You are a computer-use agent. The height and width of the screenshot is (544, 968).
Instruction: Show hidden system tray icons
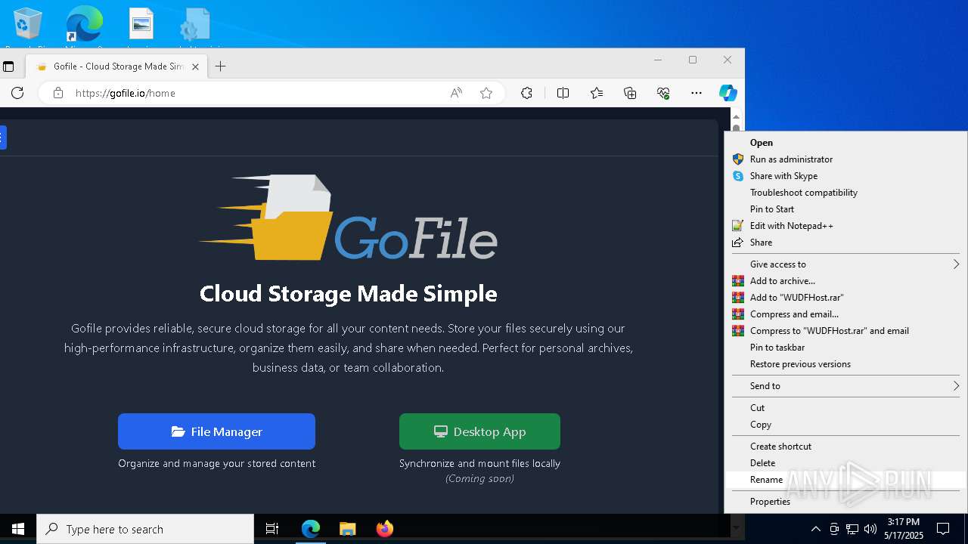pyautogui.click(x=816, y=529)
